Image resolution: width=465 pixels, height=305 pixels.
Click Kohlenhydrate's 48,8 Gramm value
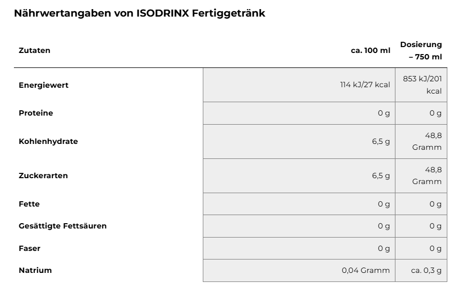[x=427, y=141]
